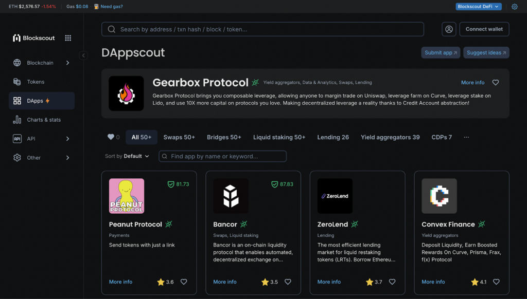Toggle the heart on Bancor card
Screen dimensions: 527x299
click(288, 282)
